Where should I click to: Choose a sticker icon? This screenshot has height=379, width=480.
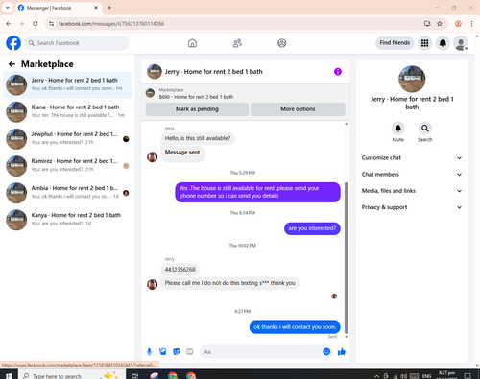tap(177, 352)
